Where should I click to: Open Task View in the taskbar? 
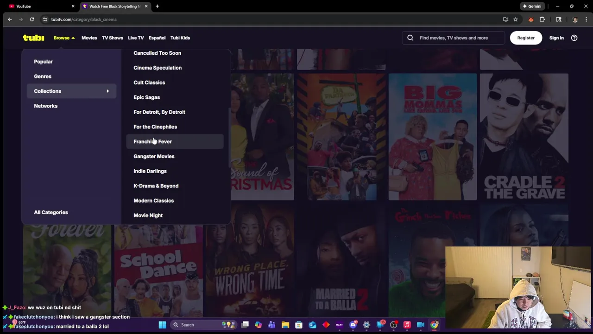tap(245, 325)
